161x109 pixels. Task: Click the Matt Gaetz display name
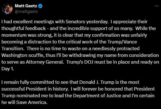(26, 6)
